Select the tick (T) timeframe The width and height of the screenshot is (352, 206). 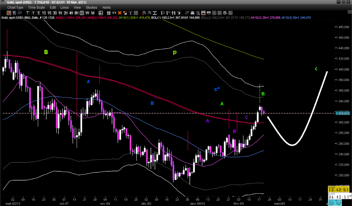[x=27, y=13]
